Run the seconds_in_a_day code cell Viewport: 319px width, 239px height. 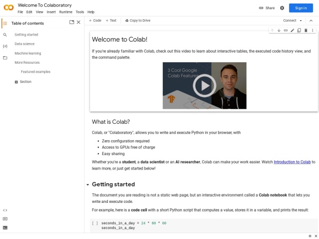pyautogui.click(x=95, y=223)
